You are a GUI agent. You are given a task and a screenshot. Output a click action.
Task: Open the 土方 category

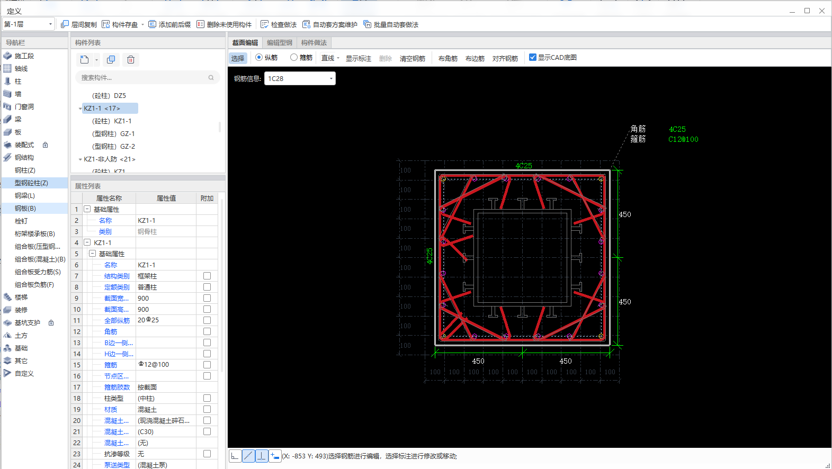point(21,335)
